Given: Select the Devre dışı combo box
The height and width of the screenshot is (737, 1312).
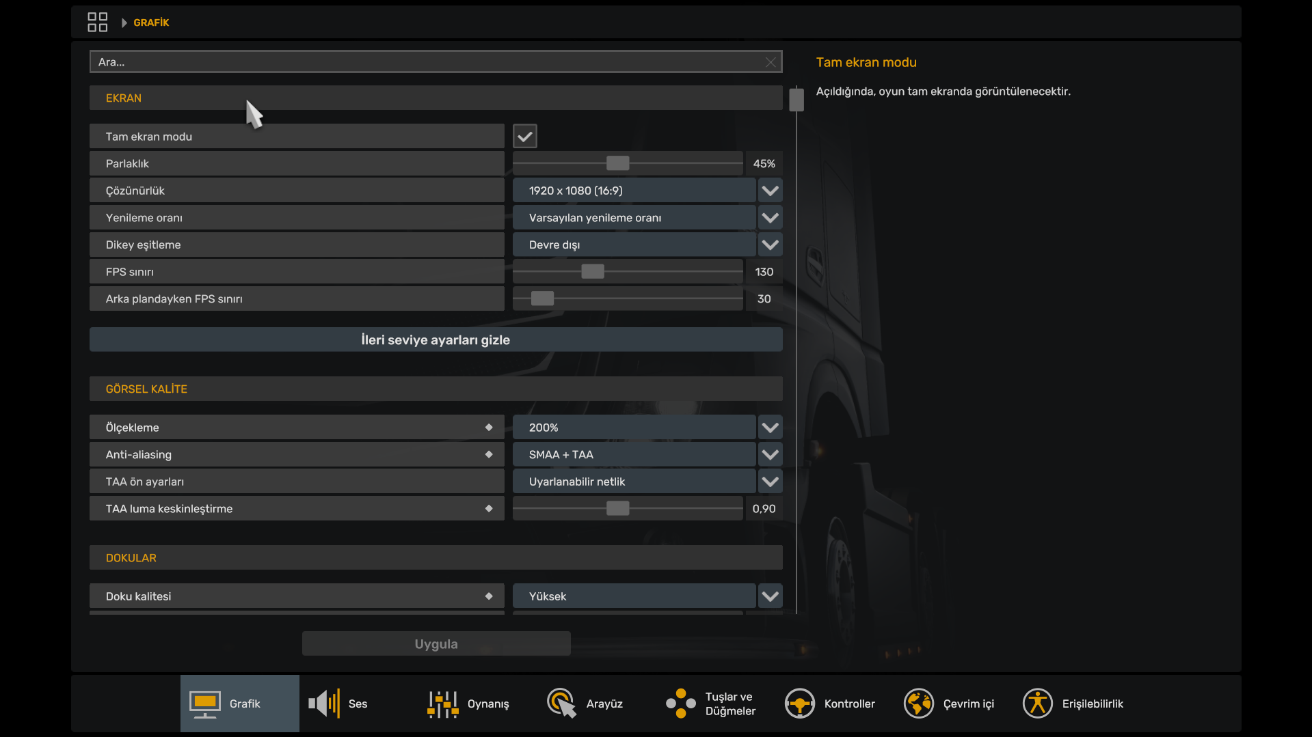Looking at the screenshot, I should click(x=634, y=245).
